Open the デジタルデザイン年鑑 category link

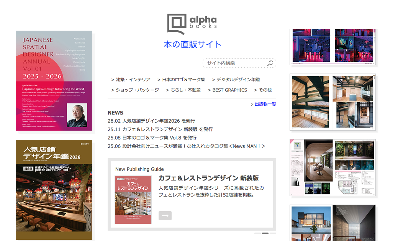click(239, 79)
